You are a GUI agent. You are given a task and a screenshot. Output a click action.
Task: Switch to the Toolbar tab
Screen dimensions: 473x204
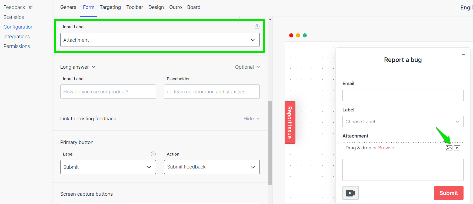point(135,7)
